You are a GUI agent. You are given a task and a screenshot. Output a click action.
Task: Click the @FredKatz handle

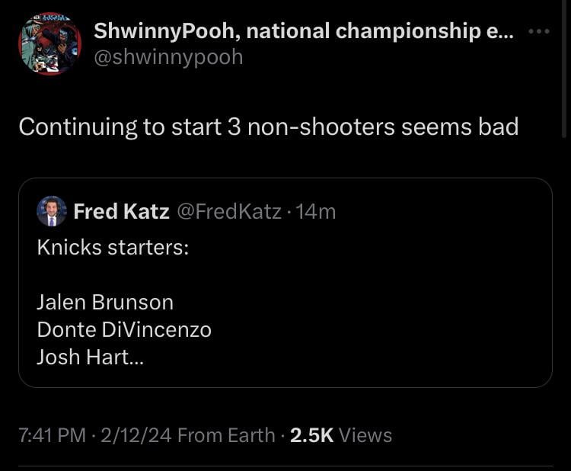coord(228,211)
